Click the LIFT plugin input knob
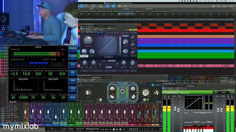The width and height of the screenshot is (236, 132). [88, 93]
